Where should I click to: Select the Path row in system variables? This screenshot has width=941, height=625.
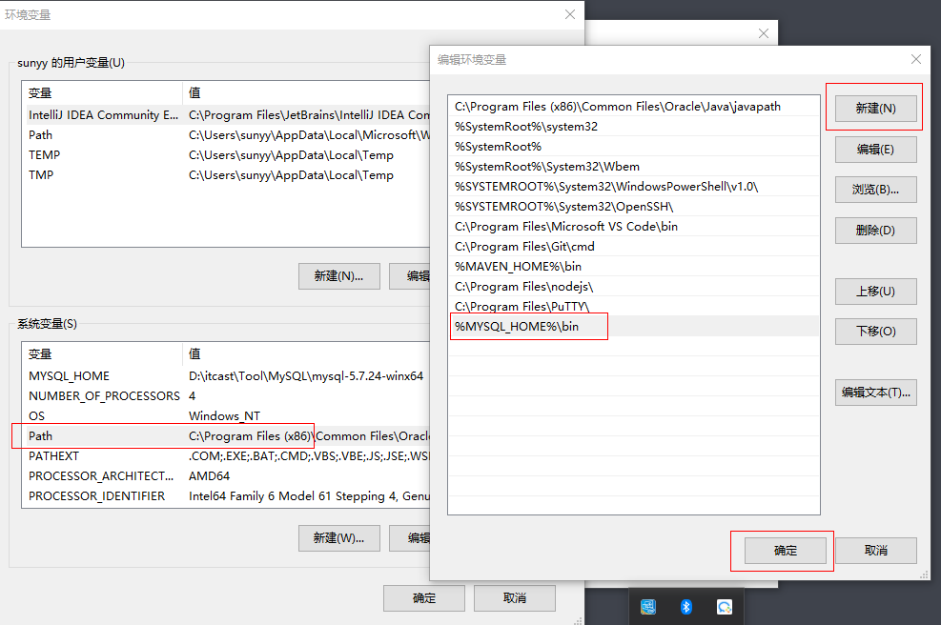[162, 436]
